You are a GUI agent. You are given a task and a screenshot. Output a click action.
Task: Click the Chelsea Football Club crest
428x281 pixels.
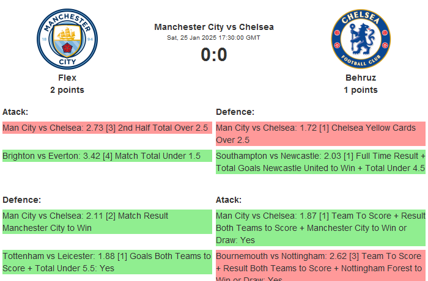tap(361, 38)
